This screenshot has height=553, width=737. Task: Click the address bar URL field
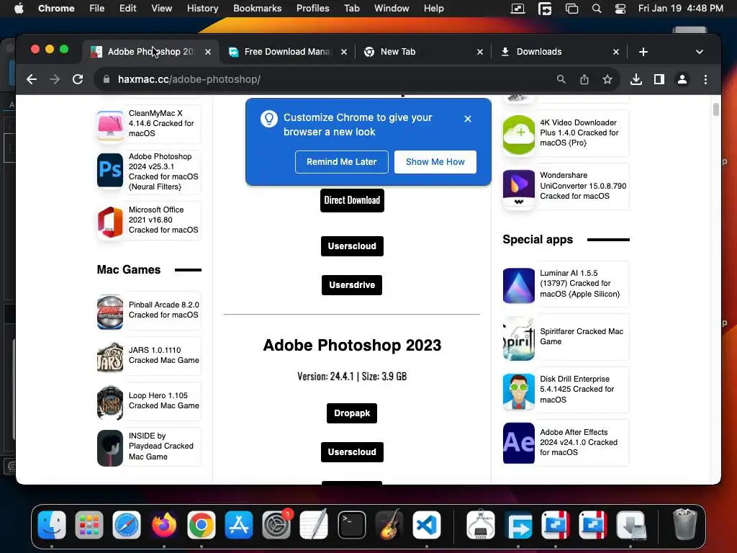[x=325, y=79]
